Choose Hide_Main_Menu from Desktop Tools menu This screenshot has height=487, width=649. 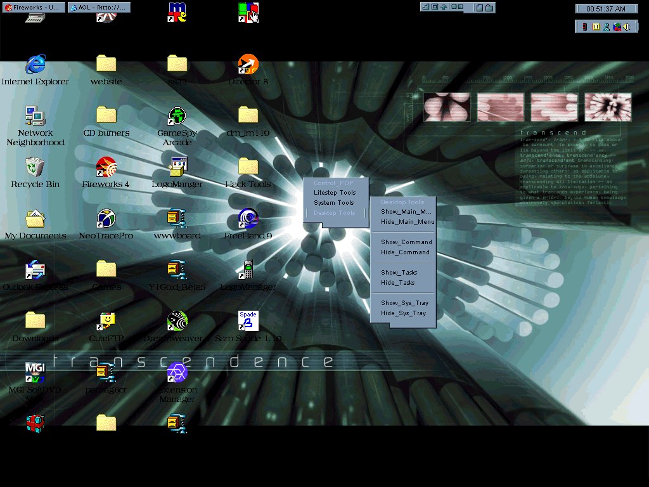pyautogui.click(x=408, y=222)
